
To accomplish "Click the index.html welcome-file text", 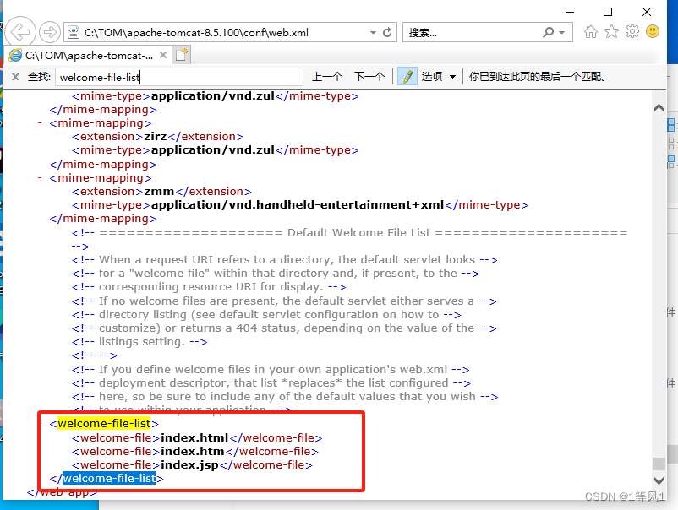I will pyautogui.click(x=194, y=438).
